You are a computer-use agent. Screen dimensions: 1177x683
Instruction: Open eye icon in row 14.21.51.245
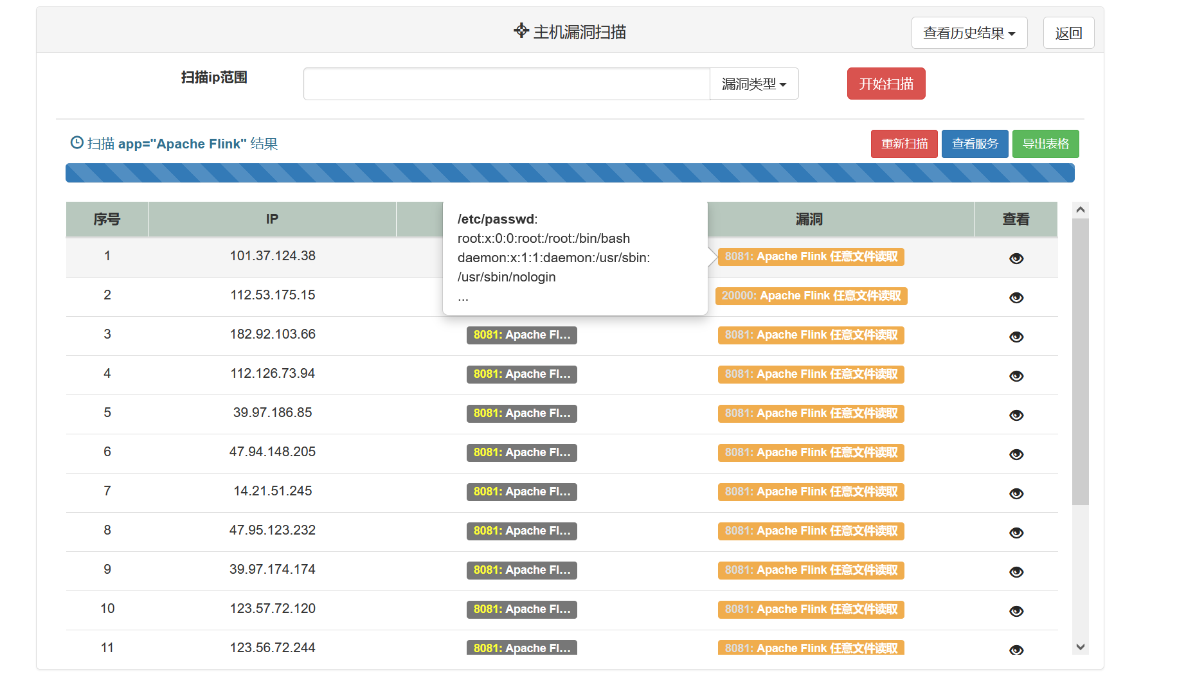click(x=1016, y=493)
